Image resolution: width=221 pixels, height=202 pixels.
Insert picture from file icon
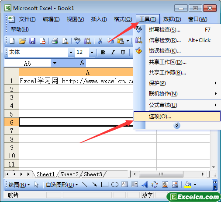[175, 184]
